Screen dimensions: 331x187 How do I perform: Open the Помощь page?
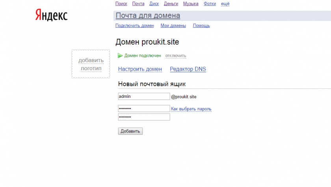201,26
